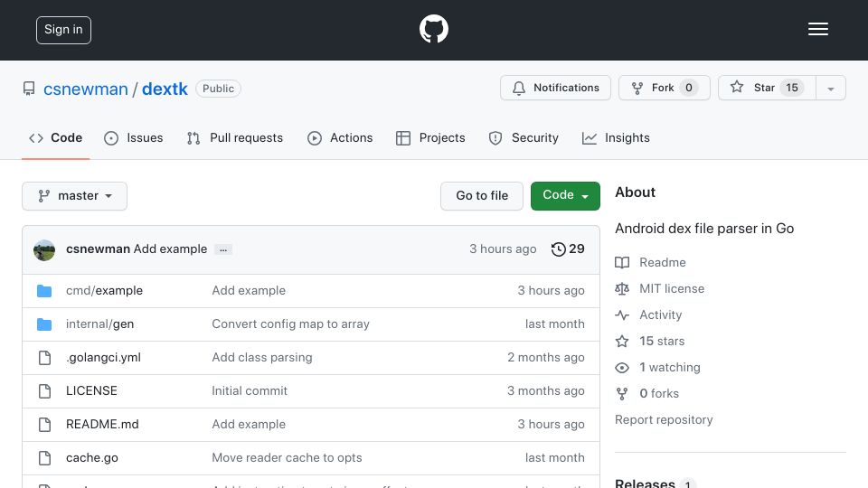Click csnewman avatar in latest commit row

44,250
